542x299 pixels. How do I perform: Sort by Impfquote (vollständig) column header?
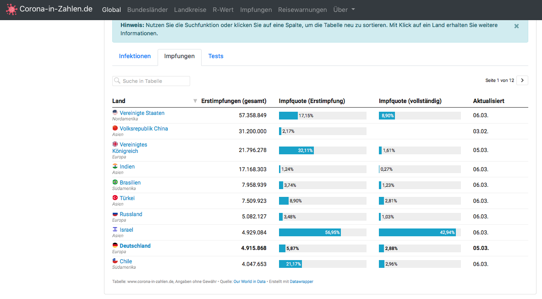click(410, 101)
